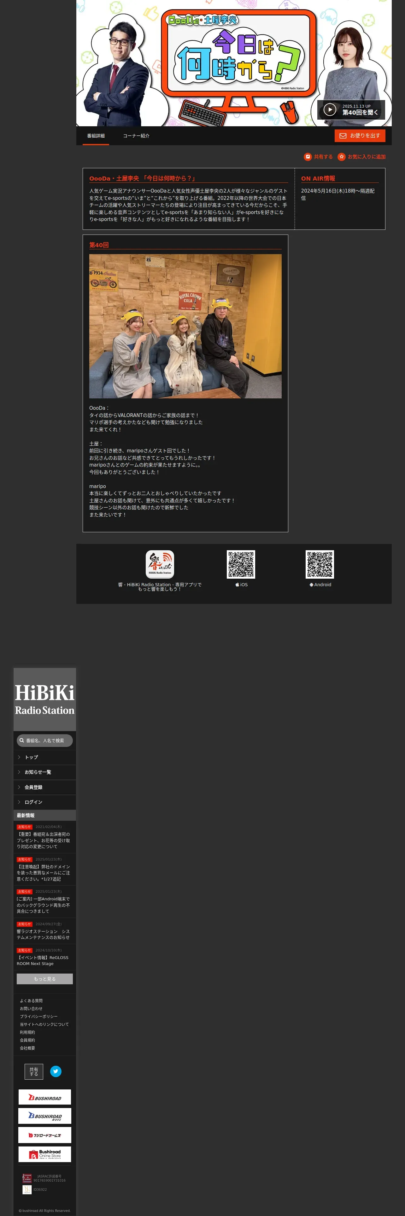Click the 2025.11.13 UP date text

coord(356,106)
